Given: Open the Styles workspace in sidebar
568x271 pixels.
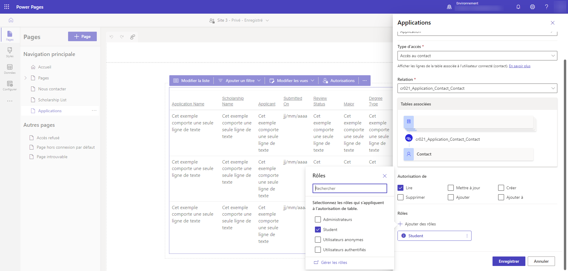Looking at the screenshot, I should point(10,52).
